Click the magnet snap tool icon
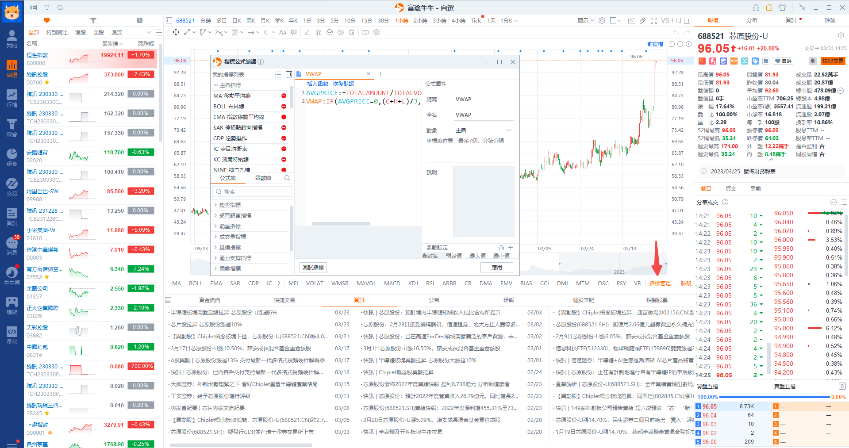 coord(319,32)
